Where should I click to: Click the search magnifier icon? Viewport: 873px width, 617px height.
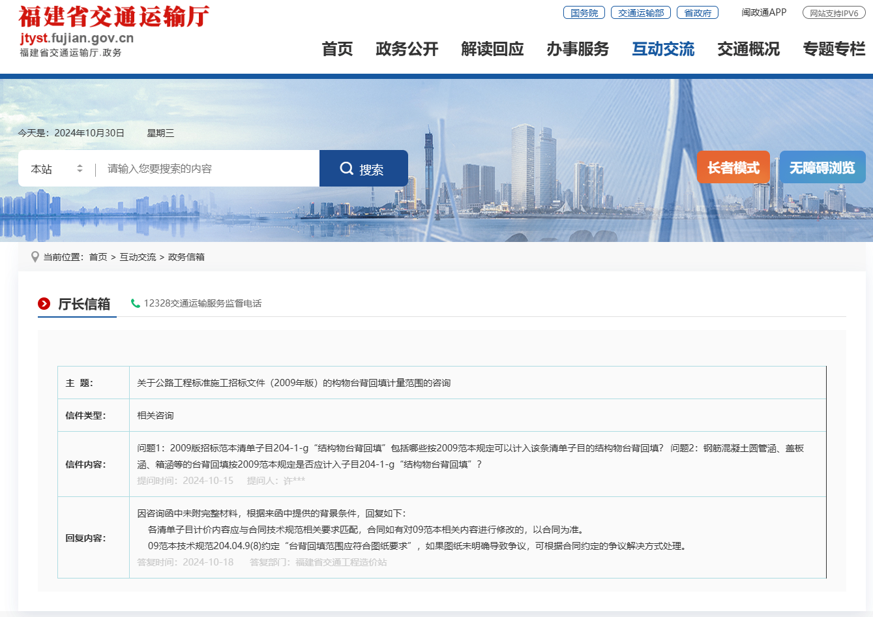click(346, 168)
